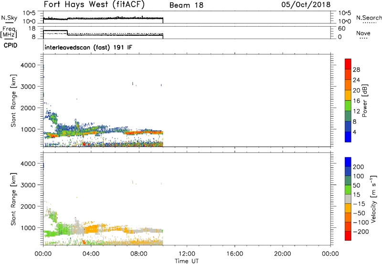
Task: Click the "12" label on Power colorbar
Action: point(356,111)
